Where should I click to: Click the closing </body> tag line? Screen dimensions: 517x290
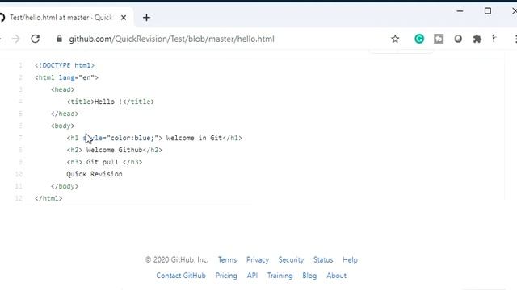65,186
